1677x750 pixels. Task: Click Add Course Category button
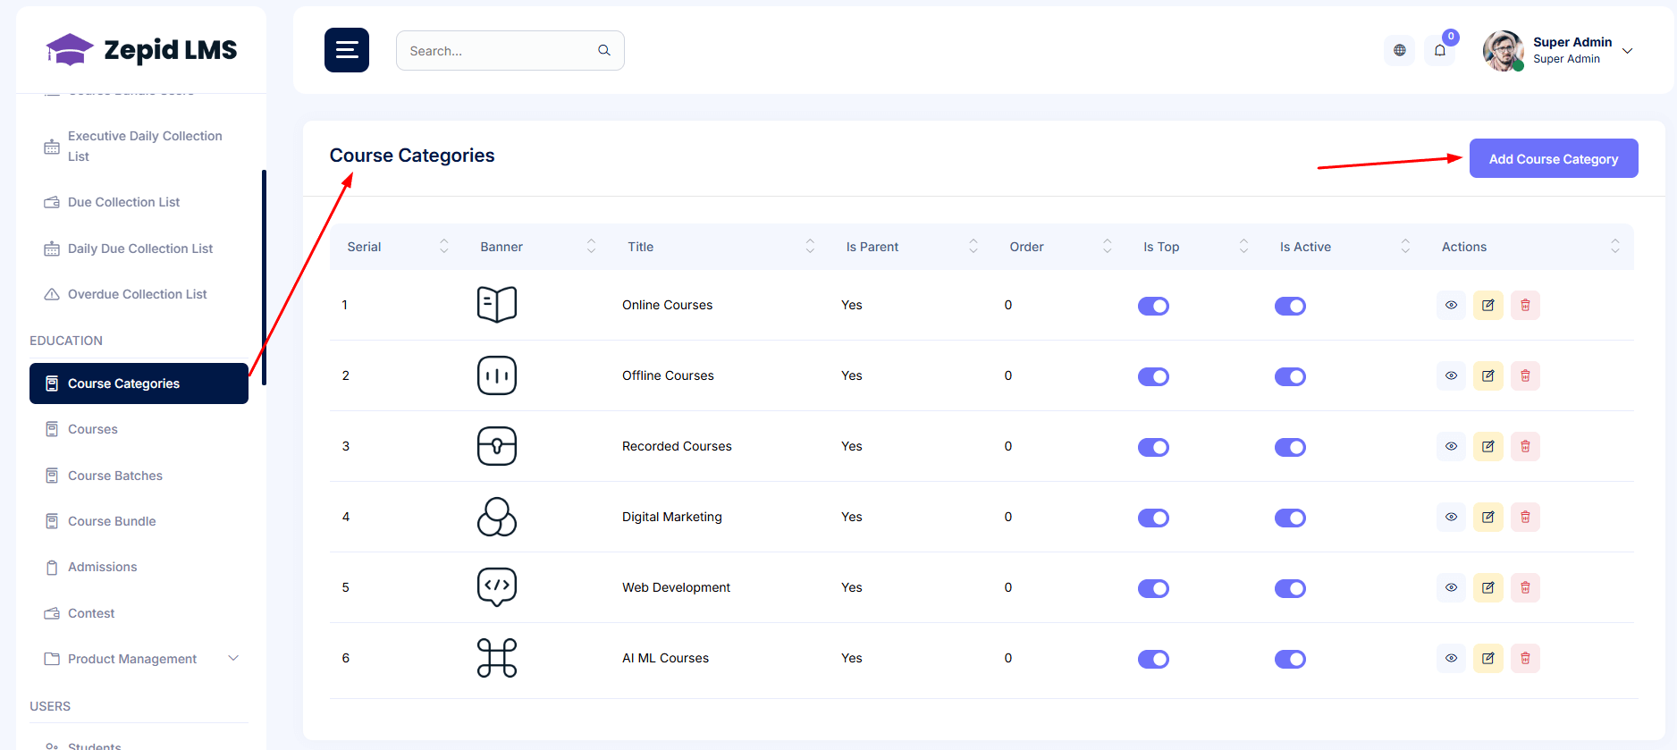coord(1554,158)
